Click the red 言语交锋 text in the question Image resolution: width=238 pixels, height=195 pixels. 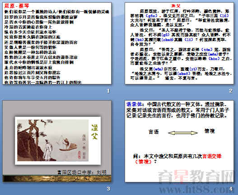click(212, 156)
